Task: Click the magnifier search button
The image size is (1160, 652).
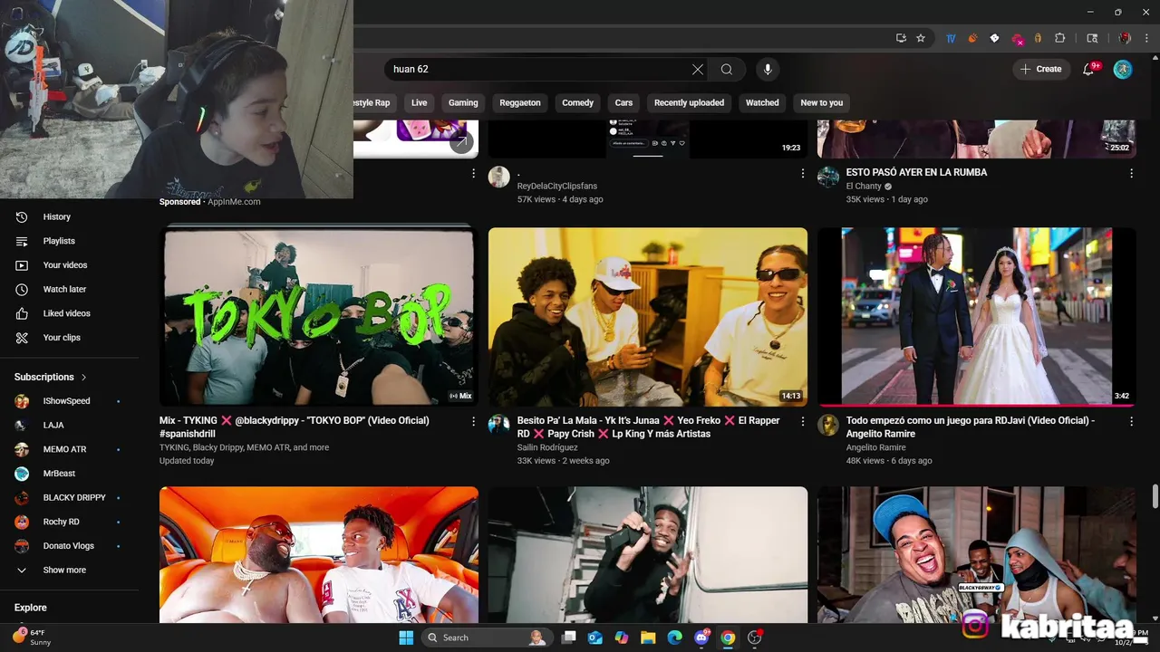Action: 727,69
